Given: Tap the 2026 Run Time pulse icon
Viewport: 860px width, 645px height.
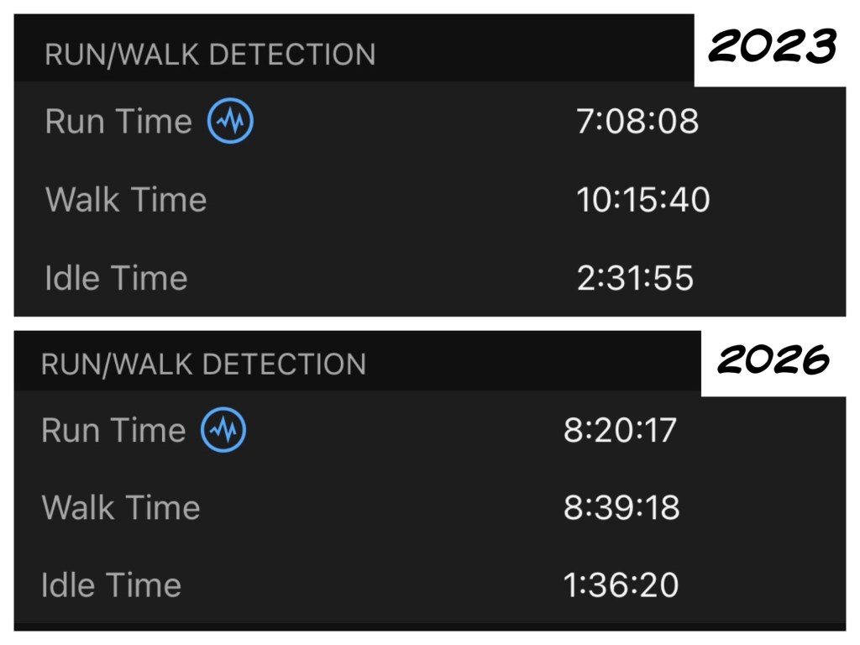Looking at the screenshot, I should (223, 429).
